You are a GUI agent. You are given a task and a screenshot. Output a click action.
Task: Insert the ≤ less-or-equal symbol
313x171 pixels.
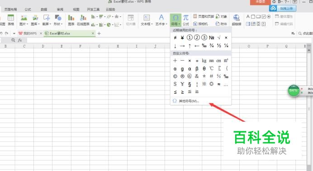(x=175, y=92)
